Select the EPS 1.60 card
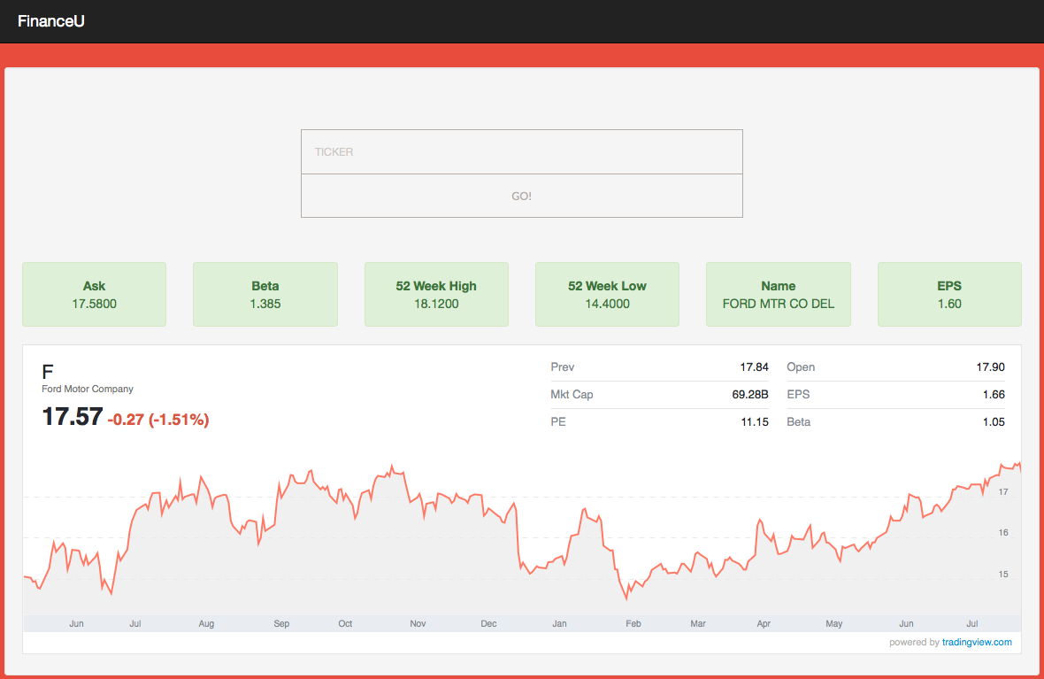 tap(949, 295)
